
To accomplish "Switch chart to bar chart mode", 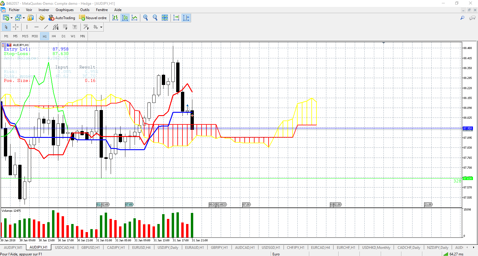I will [115, 18].
